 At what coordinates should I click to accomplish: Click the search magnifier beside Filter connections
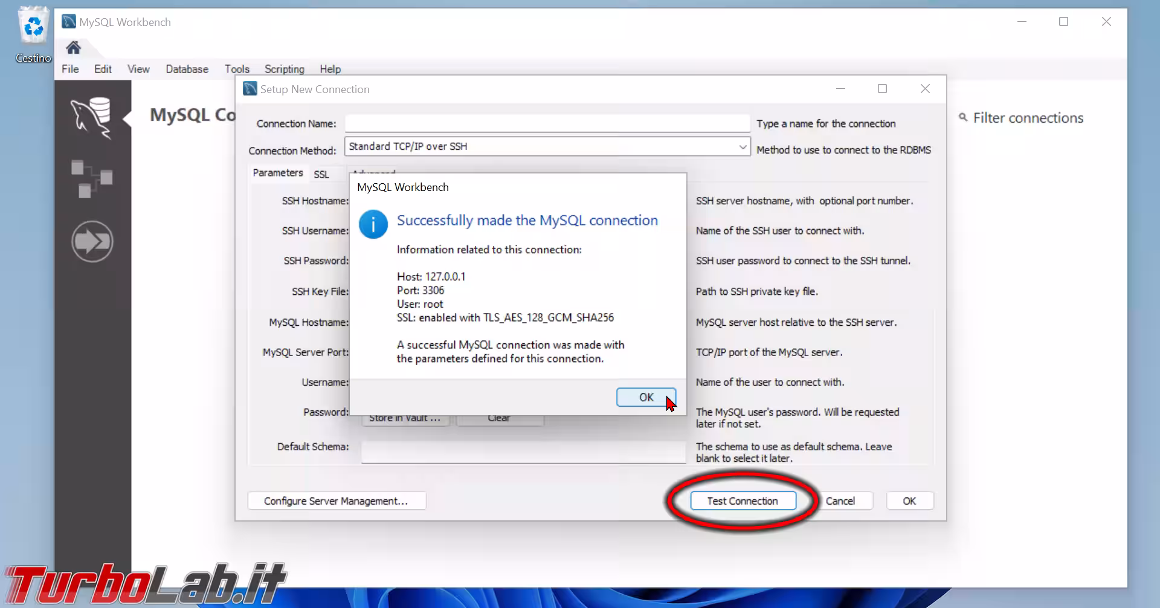coord(963,117)
